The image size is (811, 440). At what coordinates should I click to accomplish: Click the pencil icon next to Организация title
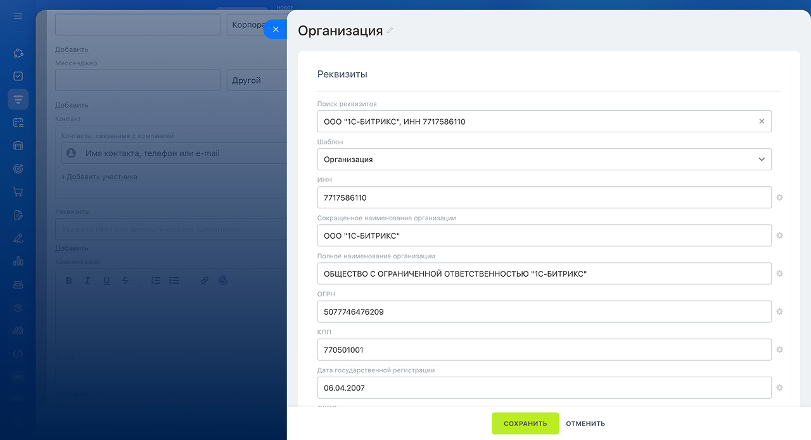coord(390,30)
